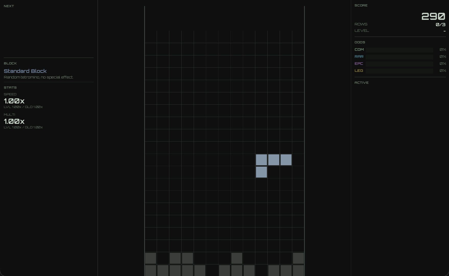Click the score value 290
This screenshot has height=276, width=449.
tap(433, 16)
